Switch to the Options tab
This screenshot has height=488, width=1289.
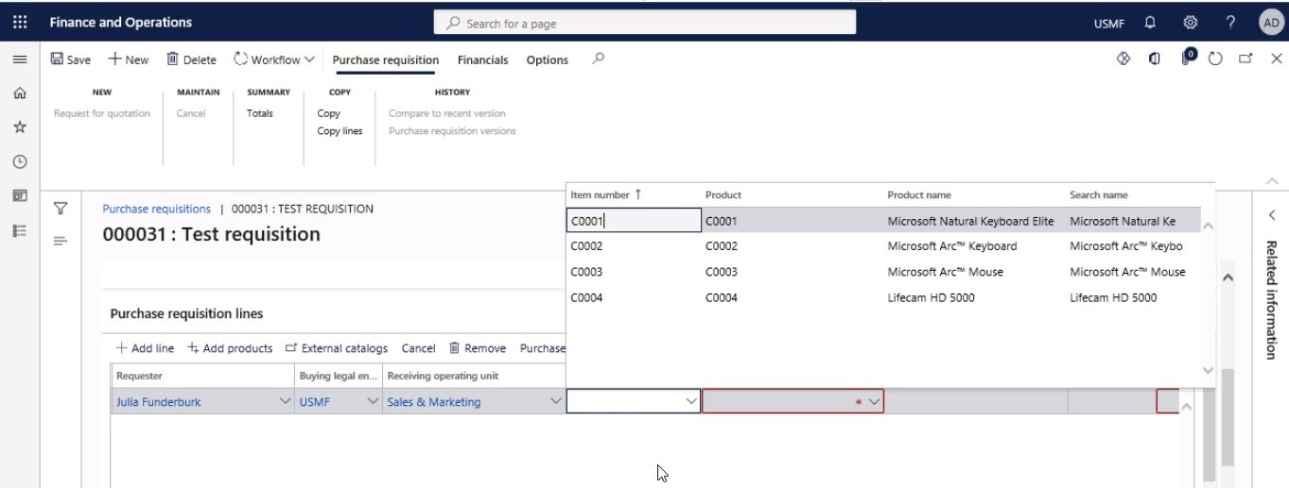[x=548, y=59]
